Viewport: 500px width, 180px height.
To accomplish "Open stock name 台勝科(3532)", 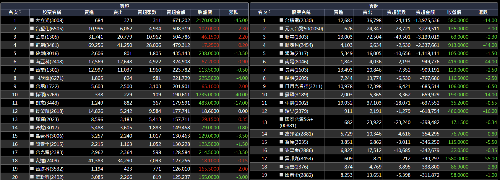I will pos(49,169).
